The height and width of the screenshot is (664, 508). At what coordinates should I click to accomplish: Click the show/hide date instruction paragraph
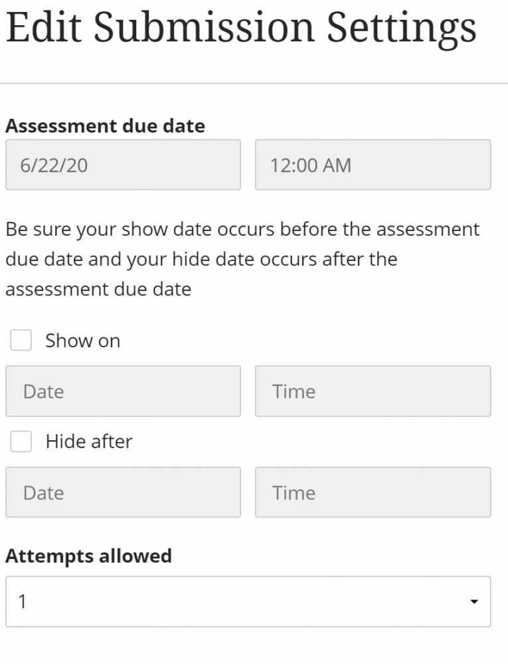(242, 259)
